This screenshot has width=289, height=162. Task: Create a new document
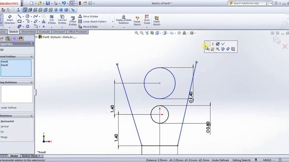click(32, 3)
